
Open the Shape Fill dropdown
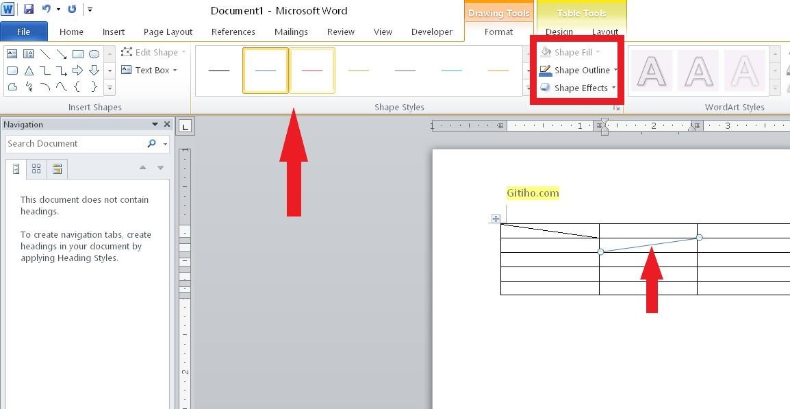pyautogui.click(x=598, y=53)
